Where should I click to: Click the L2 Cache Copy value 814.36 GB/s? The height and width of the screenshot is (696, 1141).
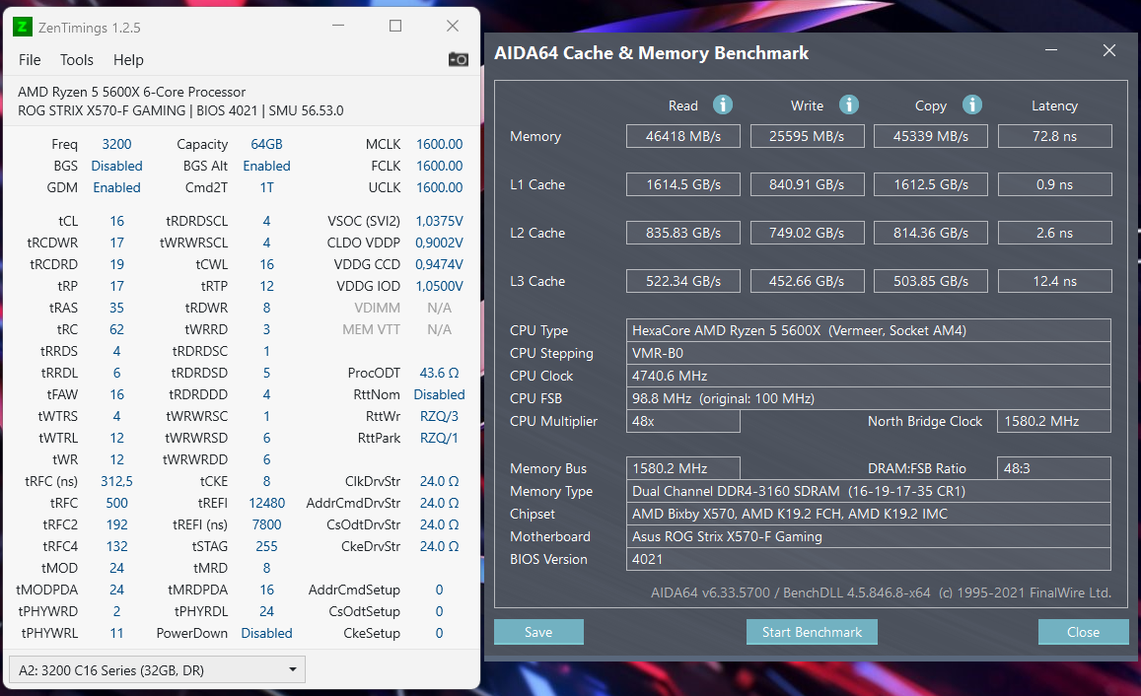[931, 233]
